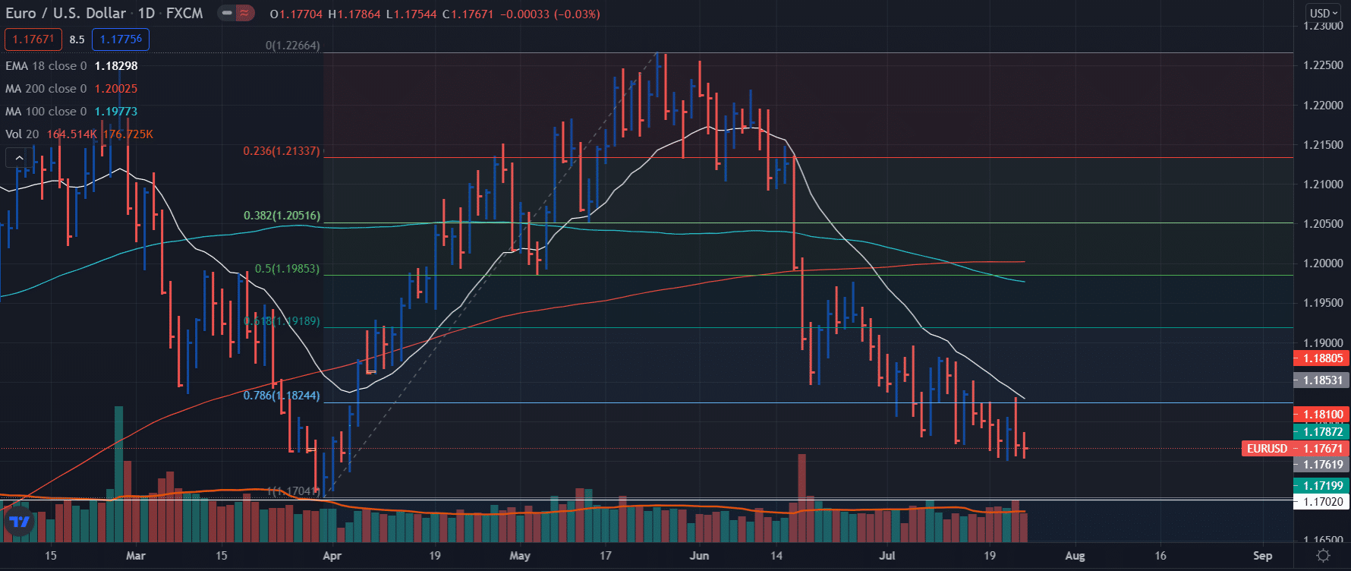The width and height of the screenshot is (1351, 571).
Task: Click the TradingView logo
Action: coord(19,521)
